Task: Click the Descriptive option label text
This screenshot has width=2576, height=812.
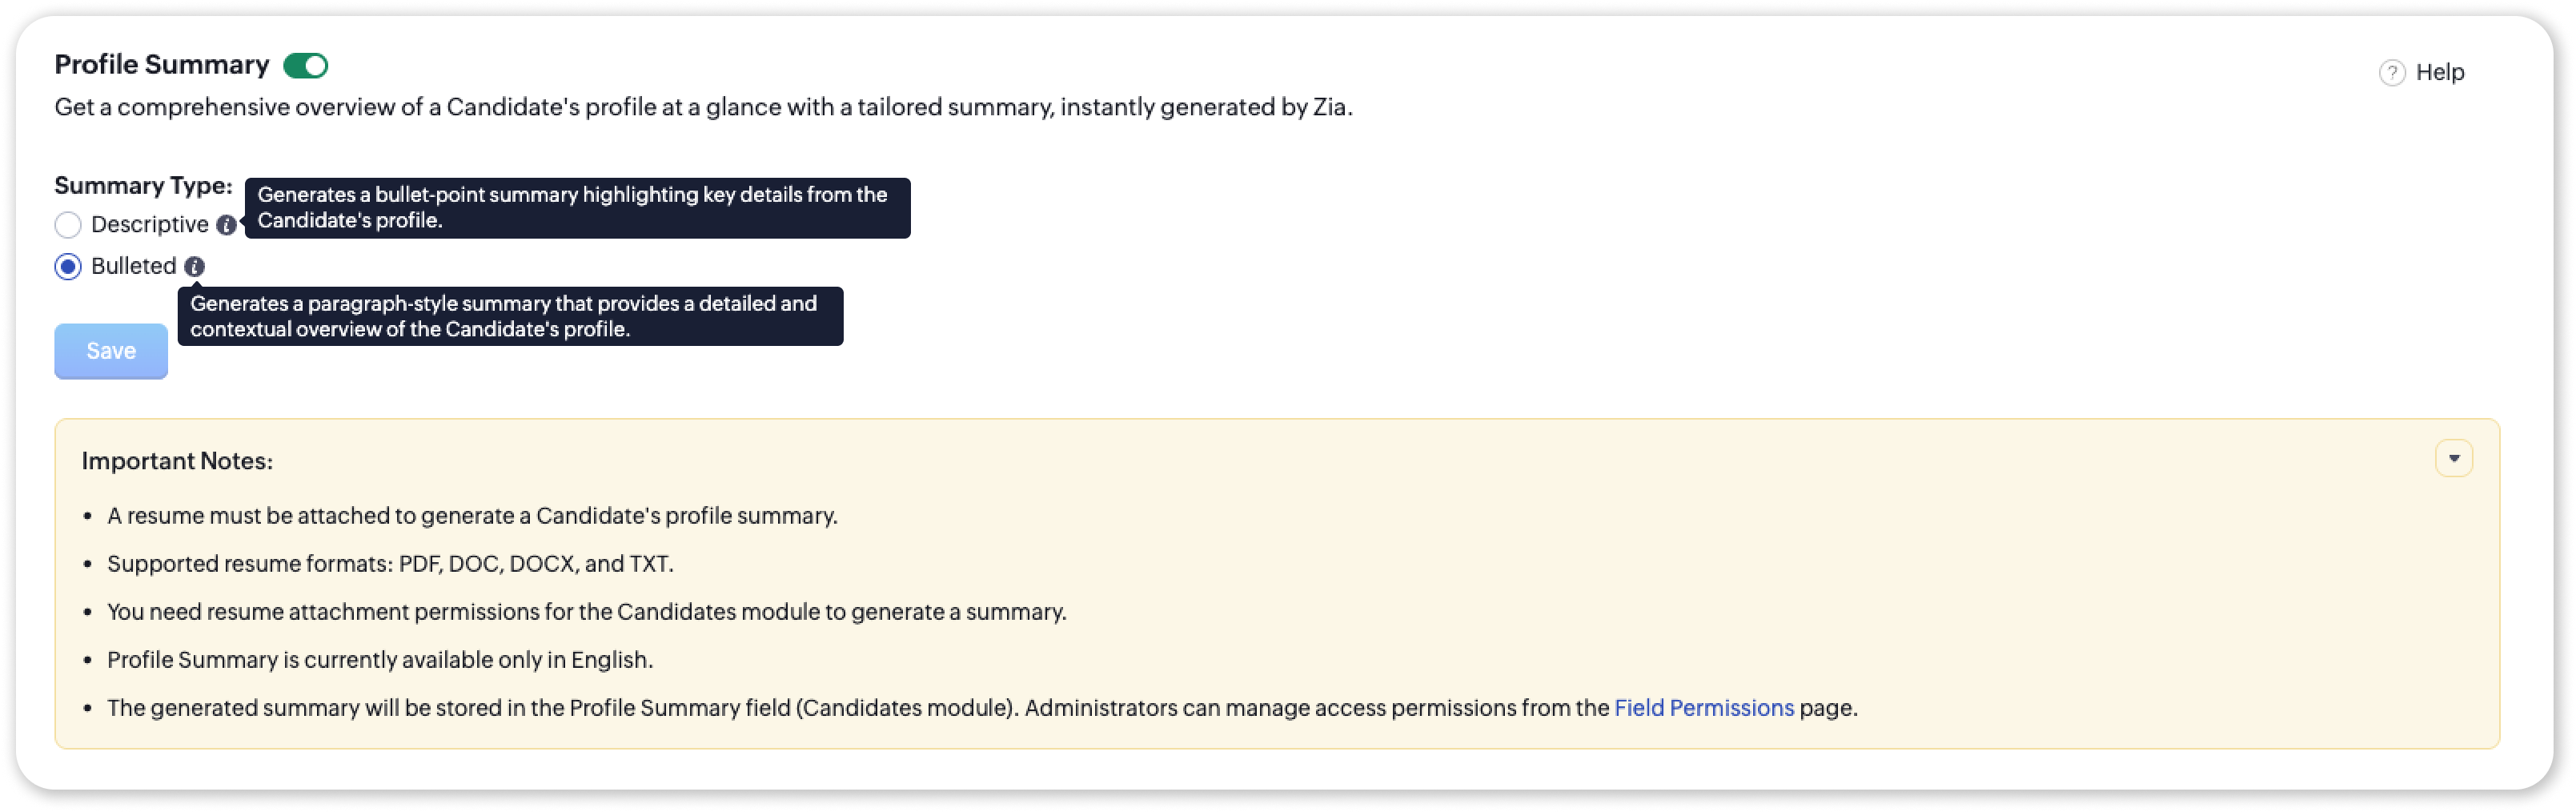Action: pyautogui.click(x=149, y=225)
